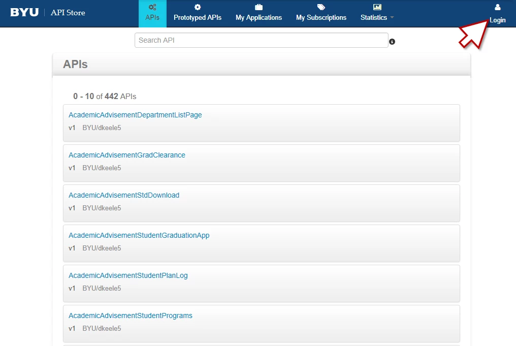
Task: Click provider BYU/dkeele5 under AcademicAdvisementGradClearance
Action: tap(102, 168)
